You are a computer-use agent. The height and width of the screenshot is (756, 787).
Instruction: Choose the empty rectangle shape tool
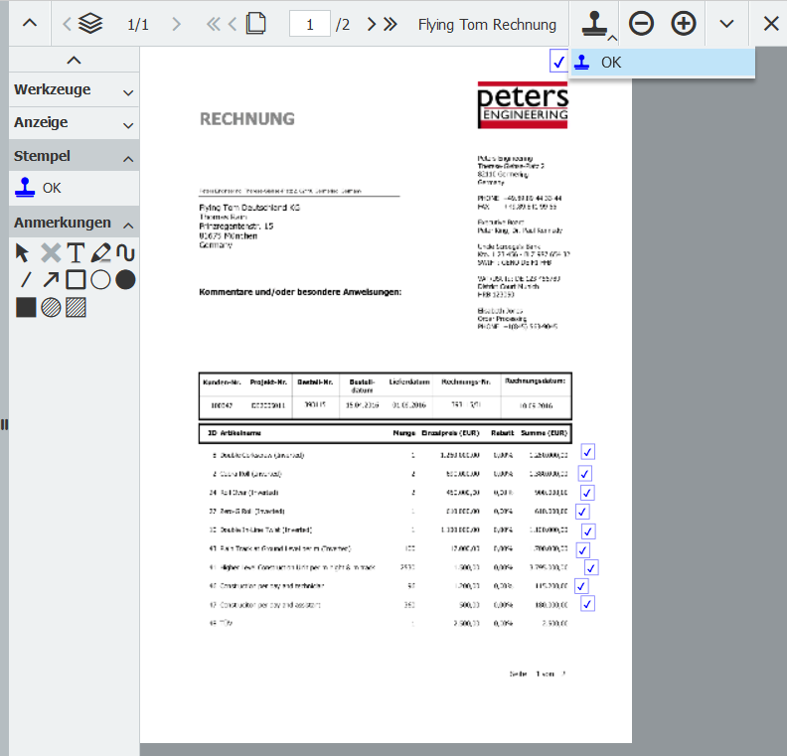[76, 279]
